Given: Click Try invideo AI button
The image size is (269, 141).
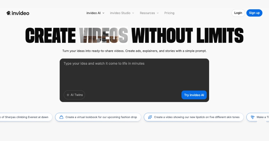Looking at the screenshot, I should (194, 95).
